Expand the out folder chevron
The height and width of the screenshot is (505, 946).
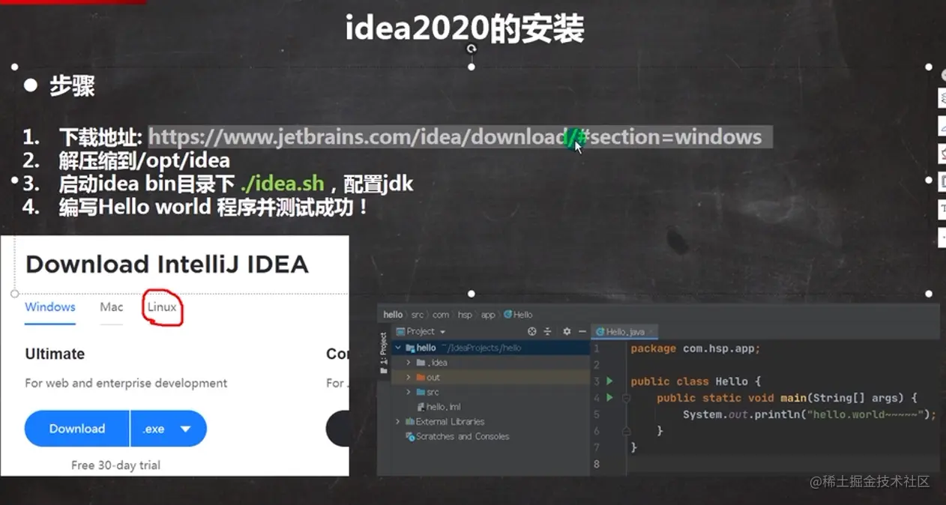coord(409,378)
